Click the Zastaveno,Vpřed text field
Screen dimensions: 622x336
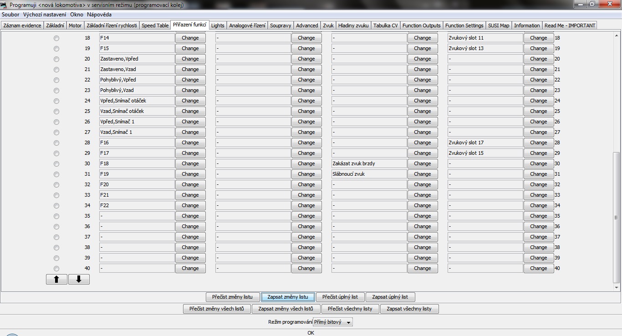(x=137, y=59)
